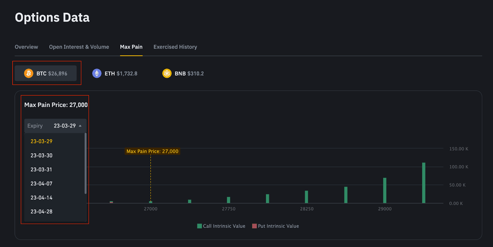This screenshot has height=247, width=493.
Task: Click the Call Intrinsic Value legend label
Action: click(x=224, y=226)
